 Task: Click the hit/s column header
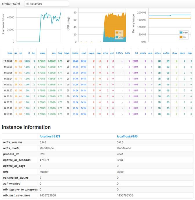[127, 53]
